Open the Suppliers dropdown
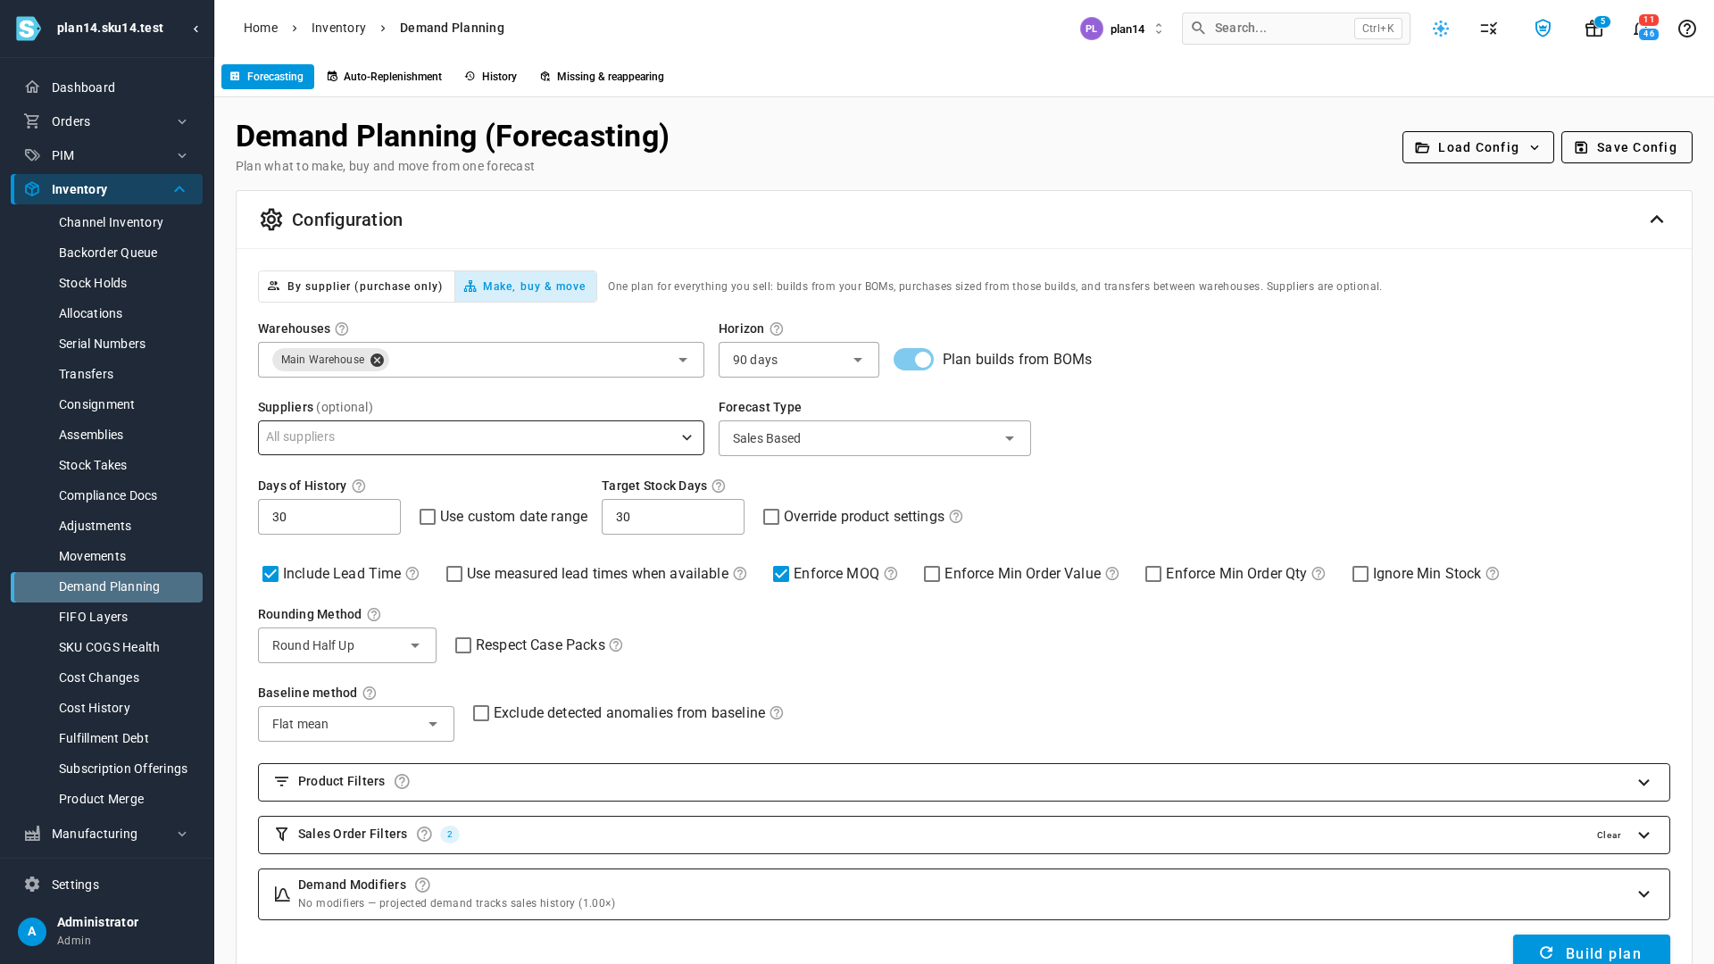This screenshot has height=964, width=1714. coord(480,437)
